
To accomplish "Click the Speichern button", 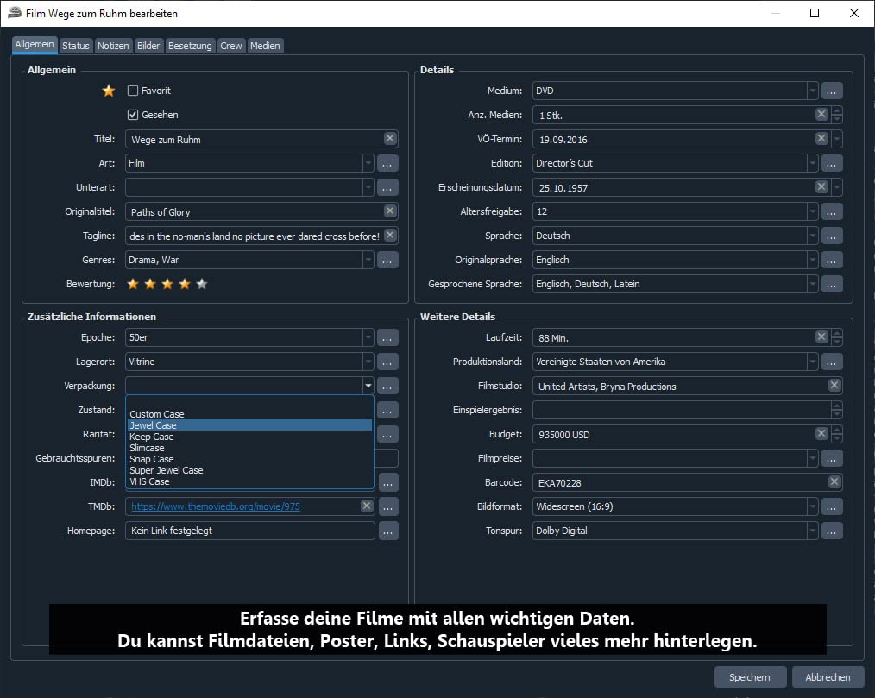I will click(x=750, y=676).
